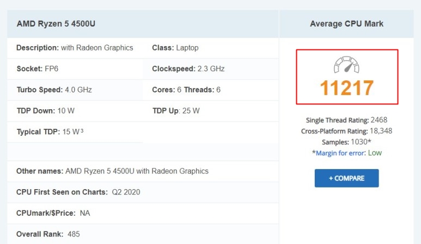421x244 pixels.
Task: Click Turbo Speed: 4.0 GHz entry
Action: coord(54,90)
